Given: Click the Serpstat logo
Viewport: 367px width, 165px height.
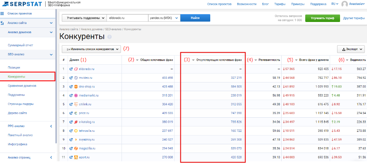Looking at the screenshot, I should [22, 4].
